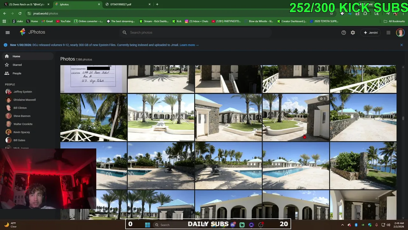Open Discord from the taskbar
408x230 pixels.
[233, 225]
